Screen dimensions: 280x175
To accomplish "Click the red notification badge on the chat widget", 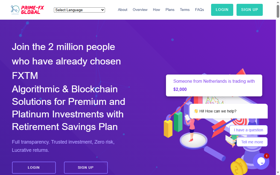I will point(267,156).
